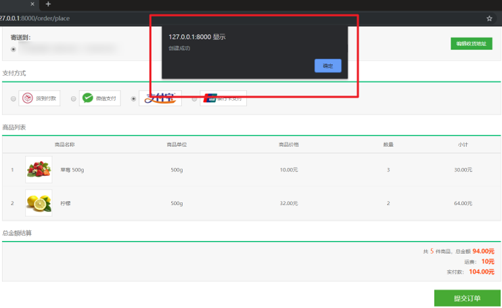The height and width of the screenshot is (308, 502).
Task: Select the WeChat Pay radio button
Action: pyautogui.click(x=73, y=99)
